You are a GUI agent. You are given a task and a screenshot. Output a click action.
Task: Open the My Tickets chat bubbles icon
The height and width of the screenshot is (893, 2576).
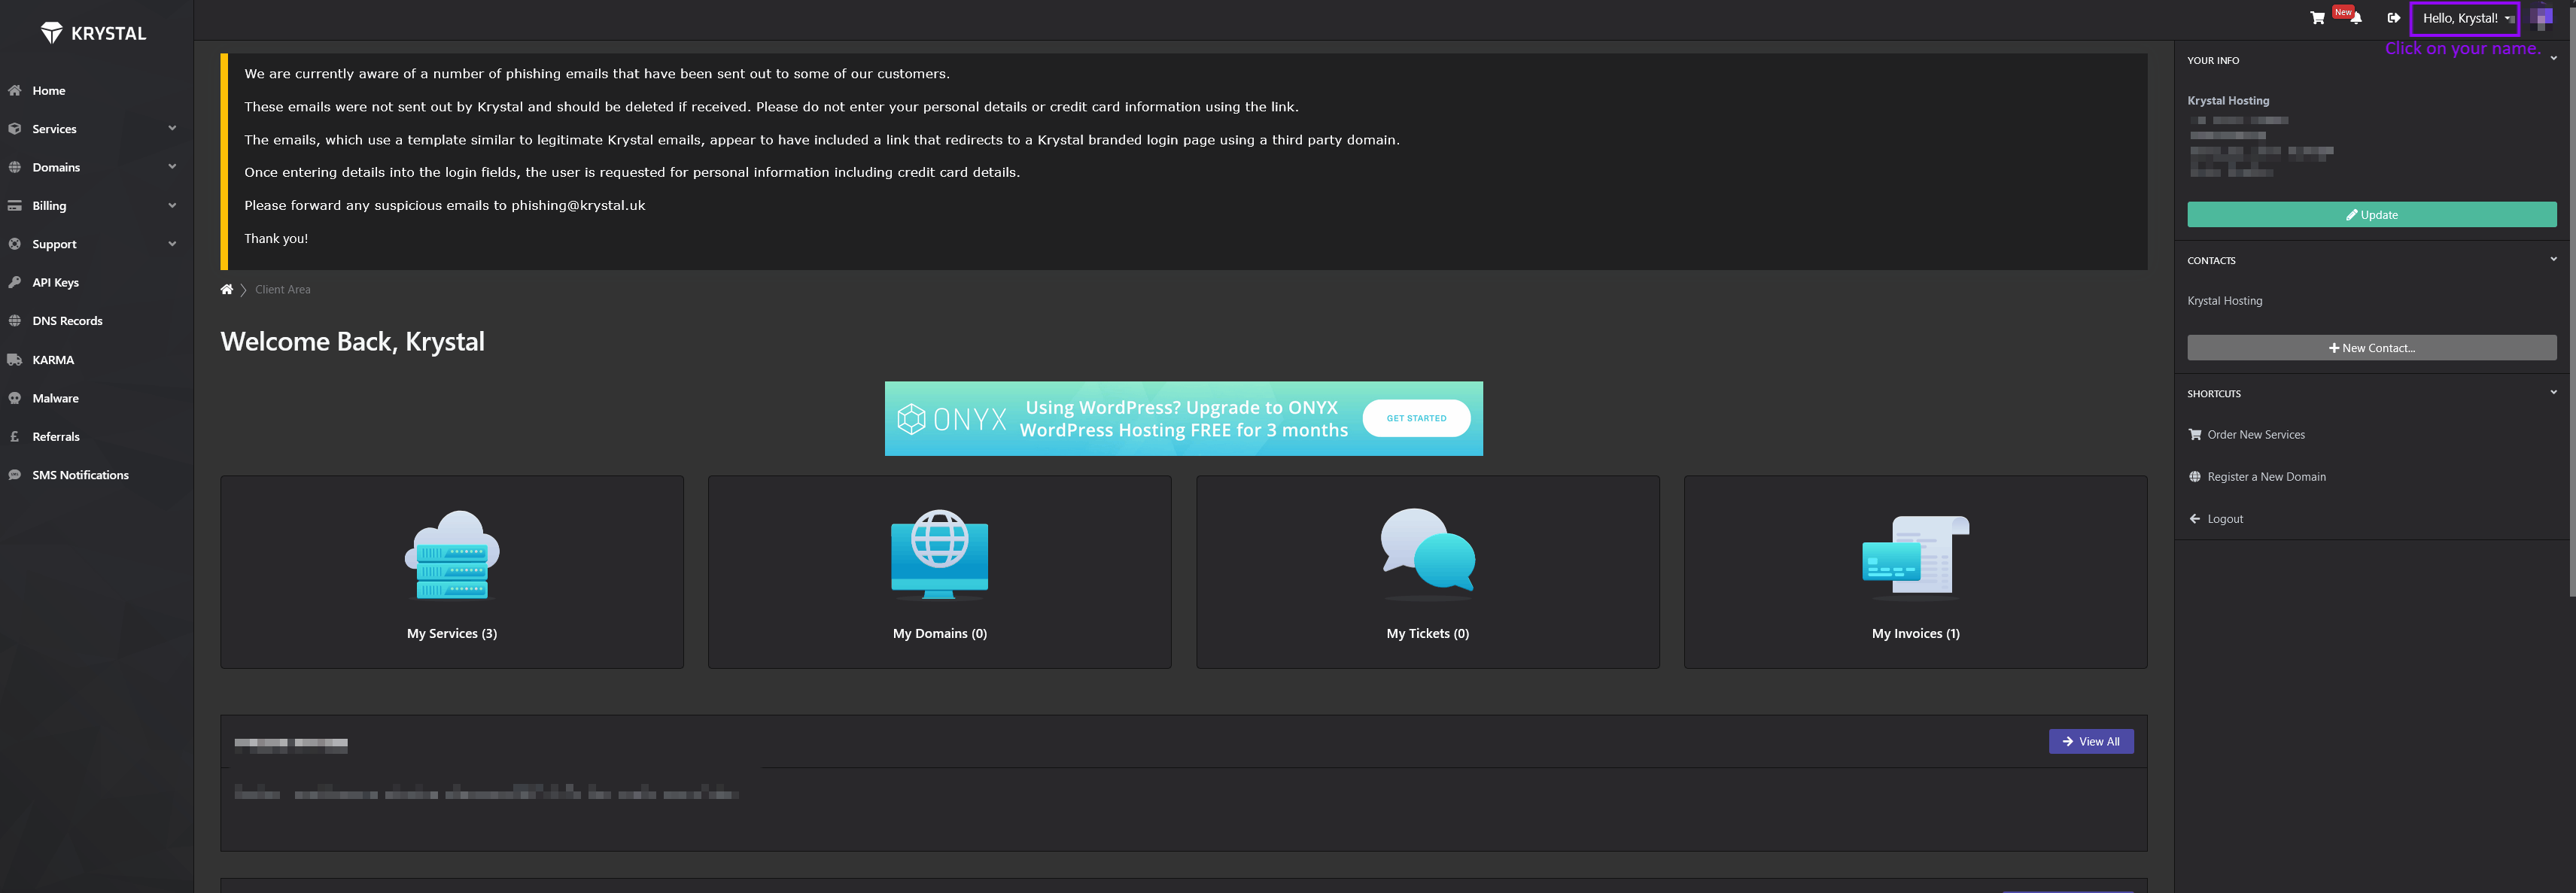(1428, 554)
